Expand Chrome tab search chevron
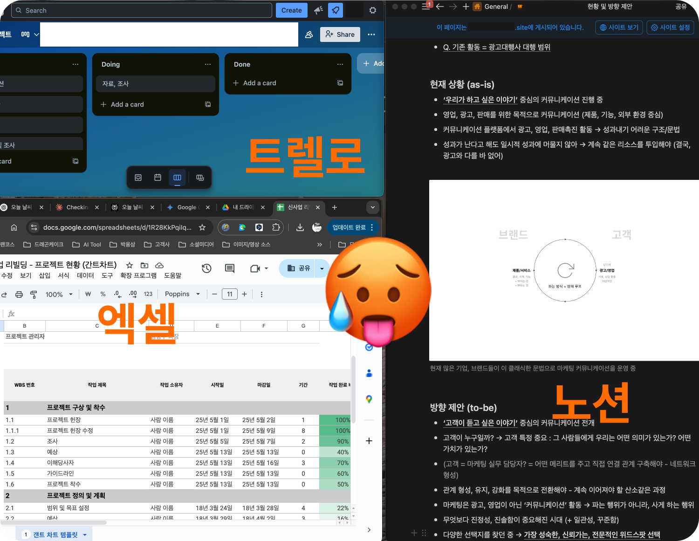 pos(372,207)
